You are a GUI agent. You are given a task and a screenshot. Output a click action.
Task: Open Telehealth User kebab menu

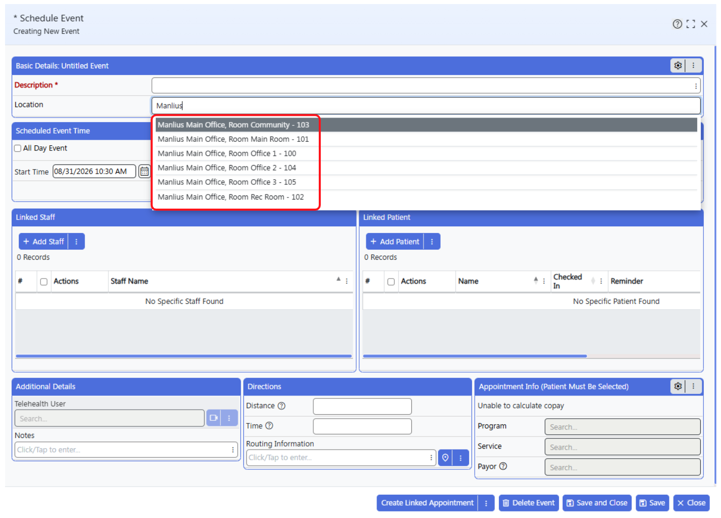(x=229, y=418)
